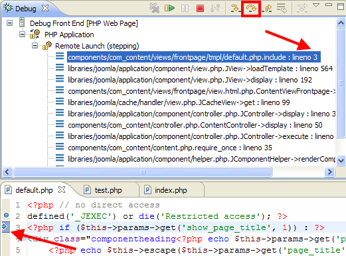Click the vertical scrollbar down arrow
The image size is (346, 256).
click(x=341, y=160)
